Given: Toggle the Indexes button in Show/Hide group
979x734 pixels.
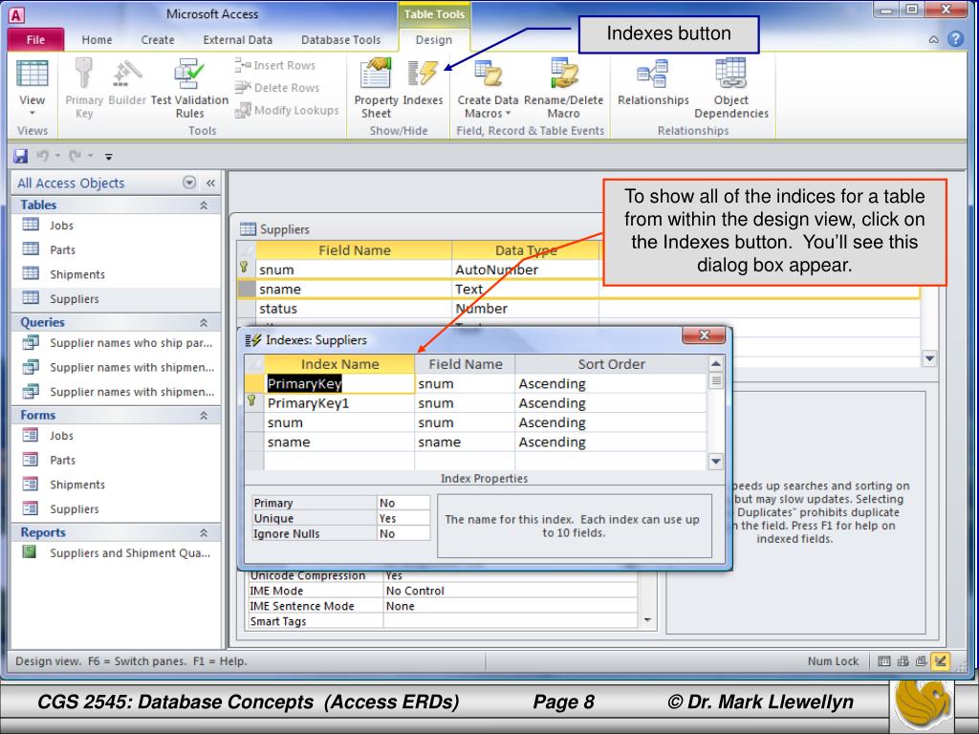Looking at the screenshot, I should point(423,82).
